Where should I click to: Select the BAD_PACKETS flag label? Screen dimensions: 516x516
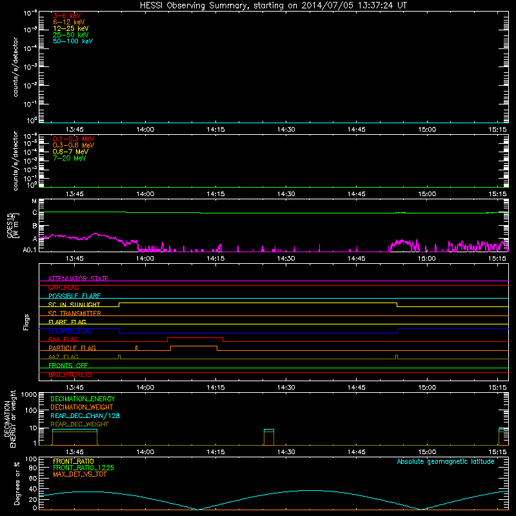pos(70,374)
